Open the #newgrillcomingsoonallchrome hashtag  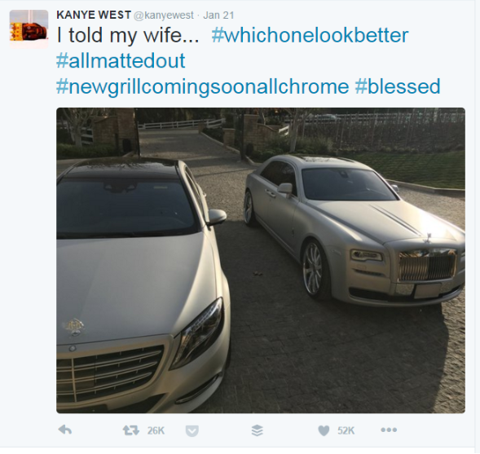tap(202, 86)
